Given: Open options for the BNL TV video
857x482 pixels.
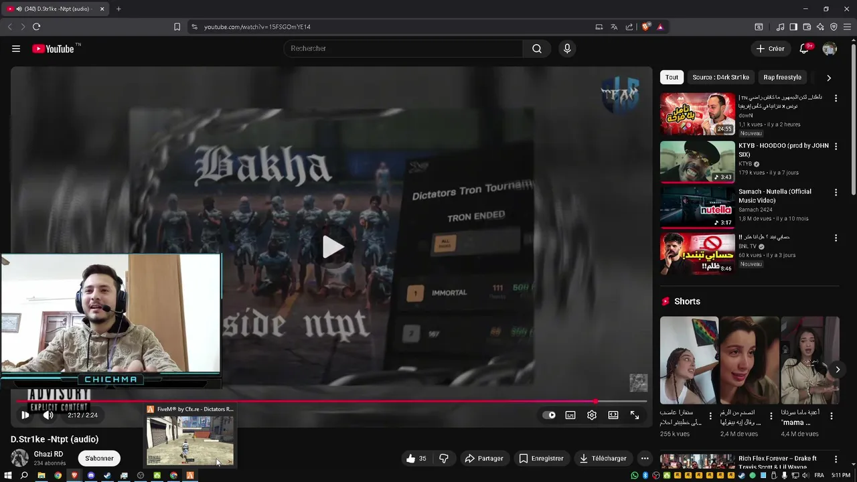Looking at the screenshot, I should [836, 238].
